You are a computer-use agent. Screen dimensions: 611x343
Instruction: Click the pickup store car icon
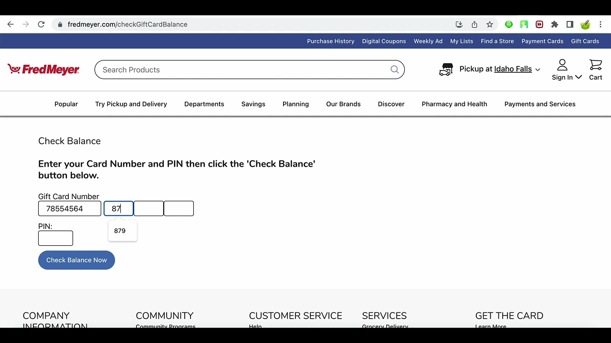446,70
